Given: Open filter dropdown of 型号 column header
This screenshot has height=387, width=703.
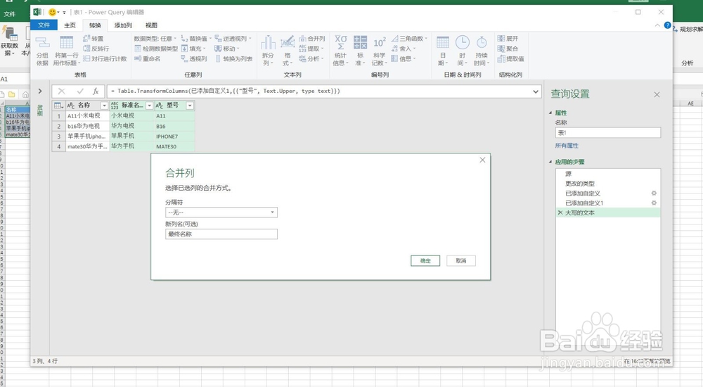Looking at the screenshot, I should tap(190, 106).
